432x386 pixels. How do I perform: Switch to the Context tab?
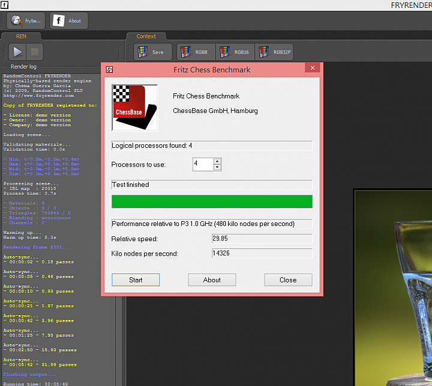pos(146,36)
